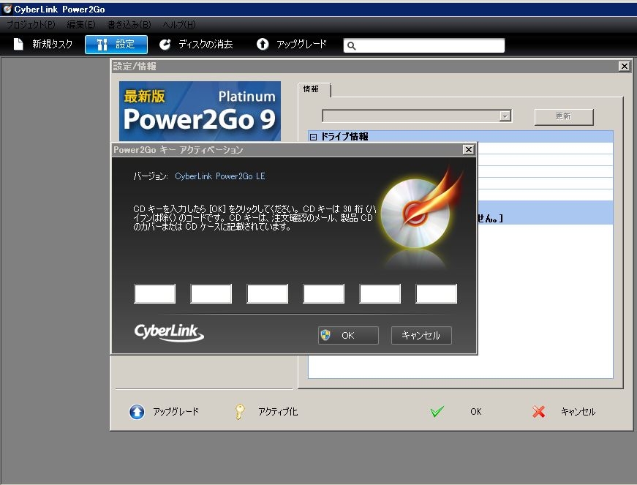Open the 書き込み(B) menu
The width and height of the screenshot is (637, 485).
point(129,25)
